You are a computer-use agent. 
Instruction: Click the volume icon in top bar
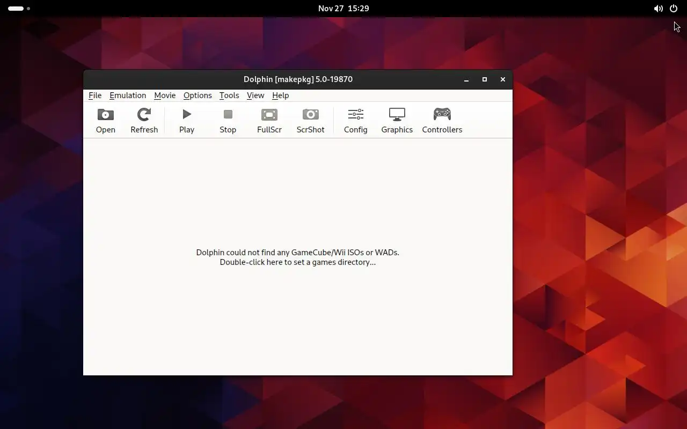tap(658, 9)
